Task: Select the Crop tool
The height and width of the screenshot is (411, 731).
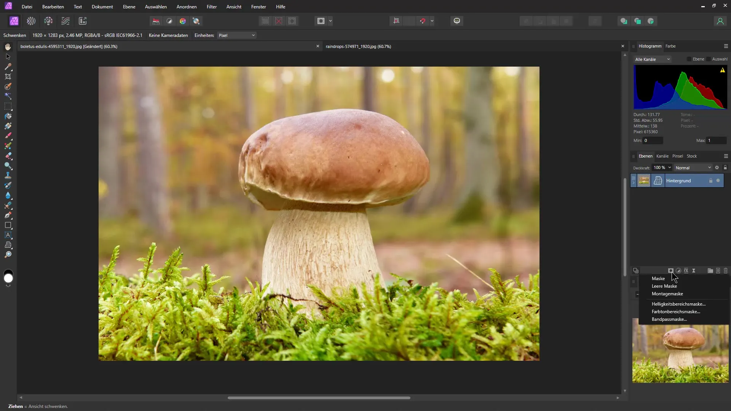Action: pos(8,76)
